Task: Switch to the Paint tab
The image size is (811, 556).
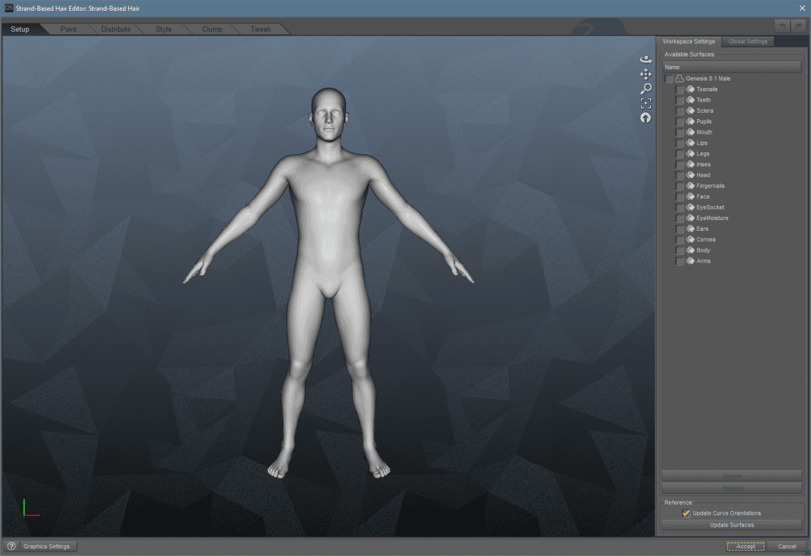Action: (x=68, y=29)
